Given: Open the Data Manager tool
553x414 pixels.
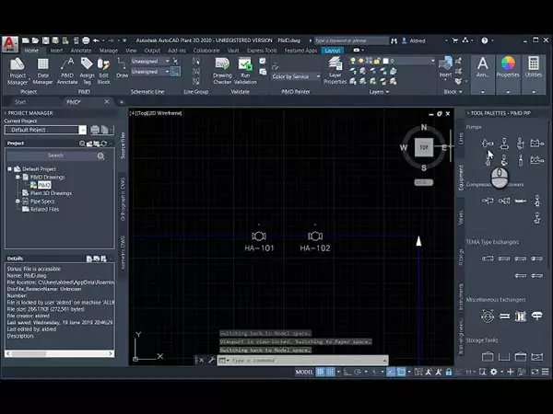Looking at the screenshot, I should [42, 72].
